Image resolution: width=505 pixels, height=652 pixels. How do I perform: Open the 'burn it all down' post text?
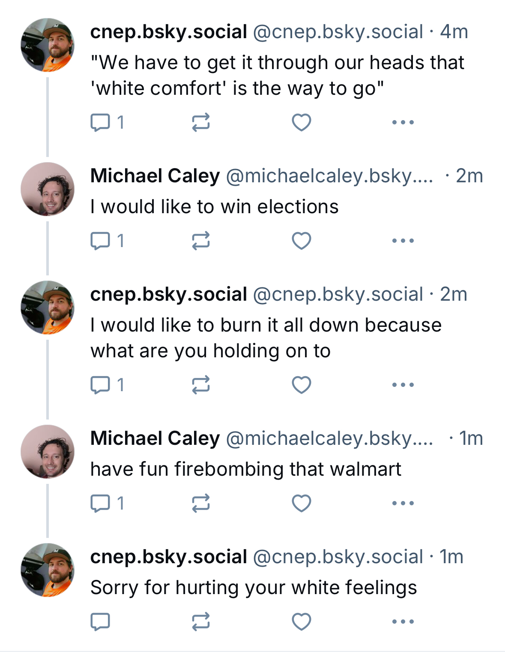(x=266, y=338)
